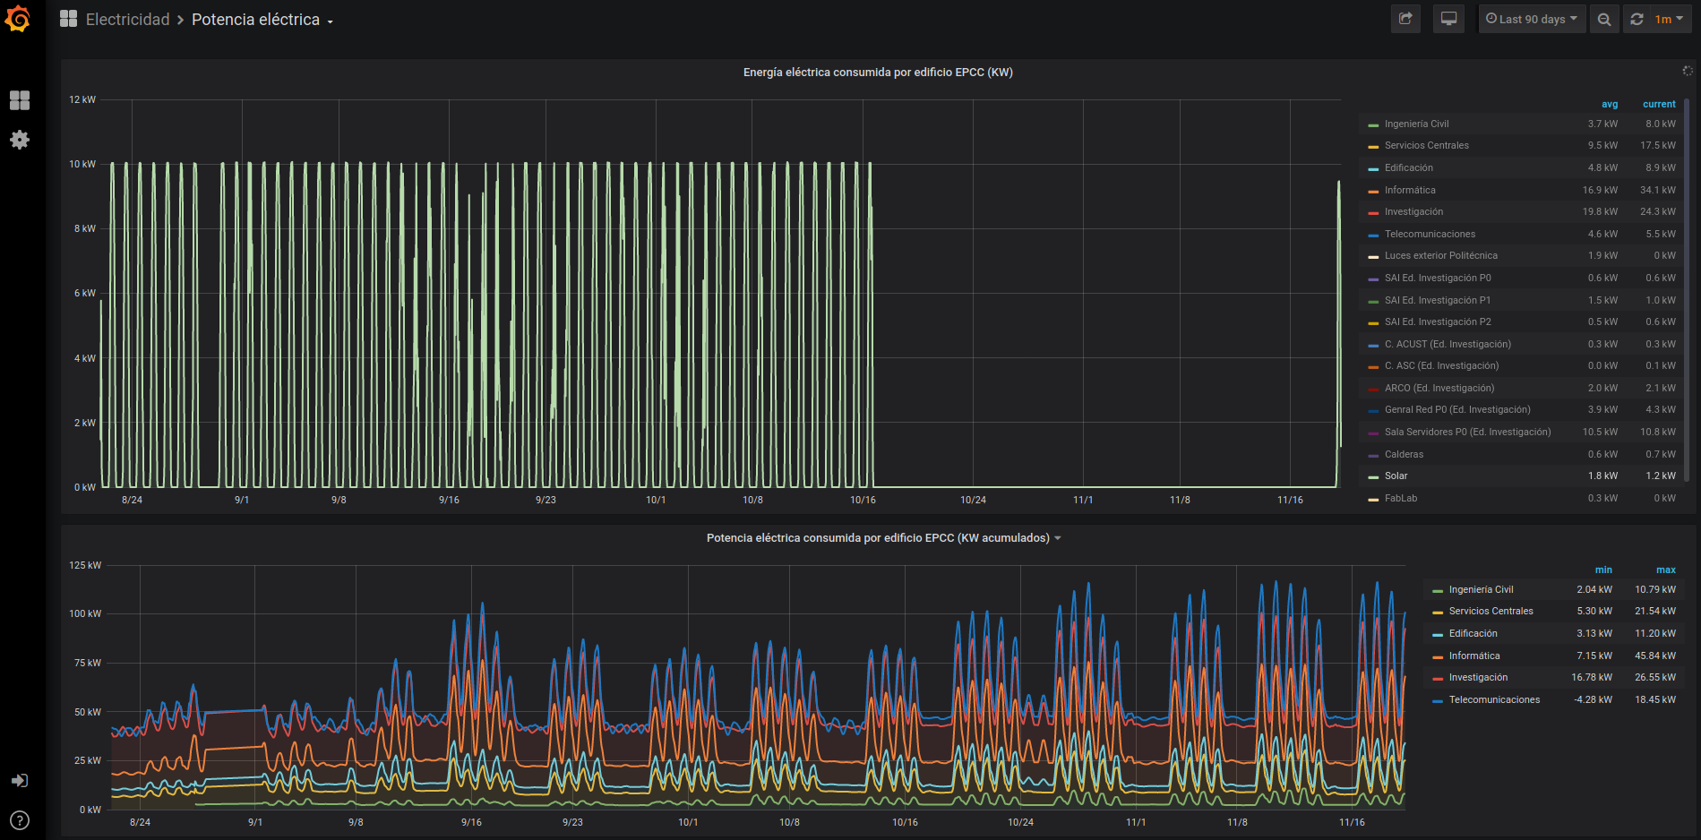Click the Investigación color swatch in top legend
Viewport: 1701px width, 840px height.
1373,213
